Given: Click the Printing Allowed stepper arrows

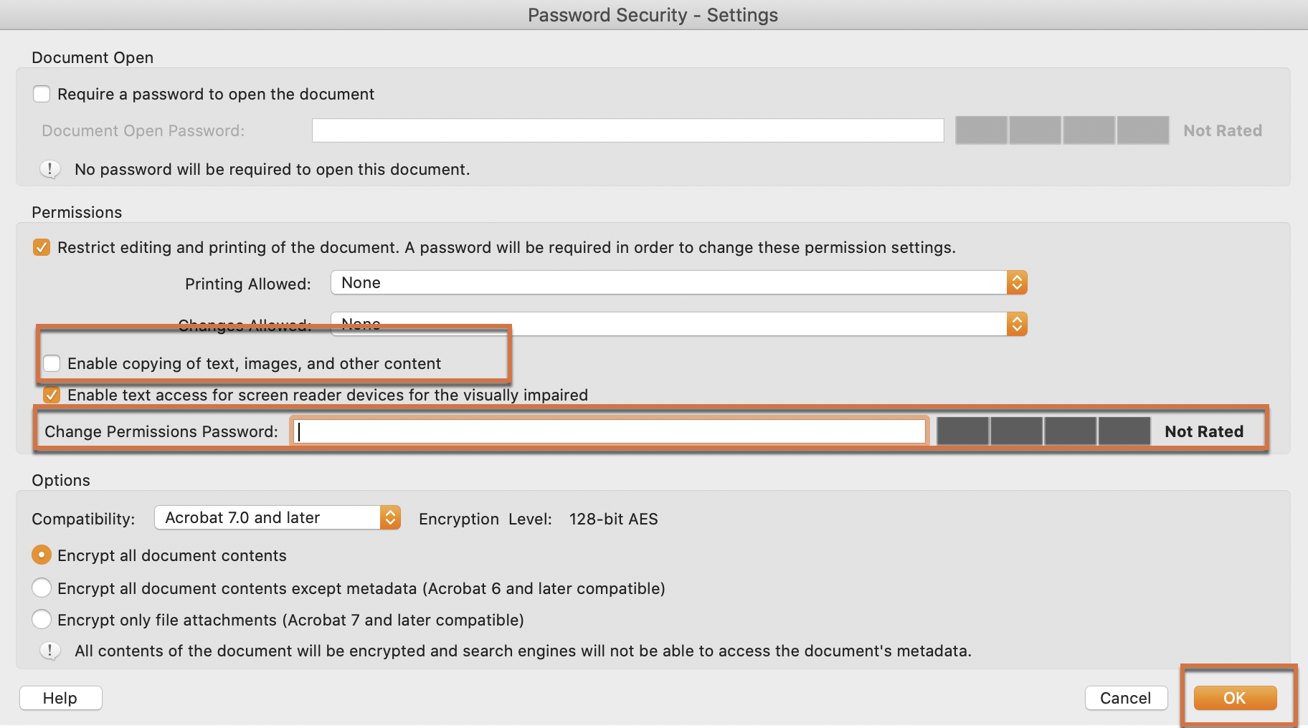Looking at the screenshot, I should (1017, 282).
